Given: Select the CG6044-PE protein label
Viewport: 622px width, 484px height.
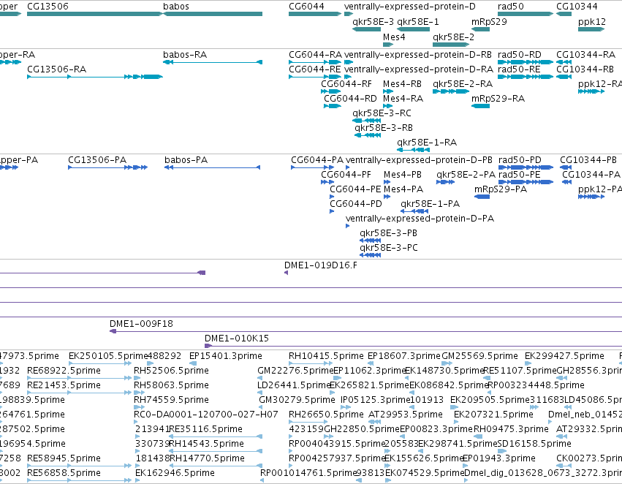Looking at the screenshot, I should pyautogui.click(x=355, y=189).
